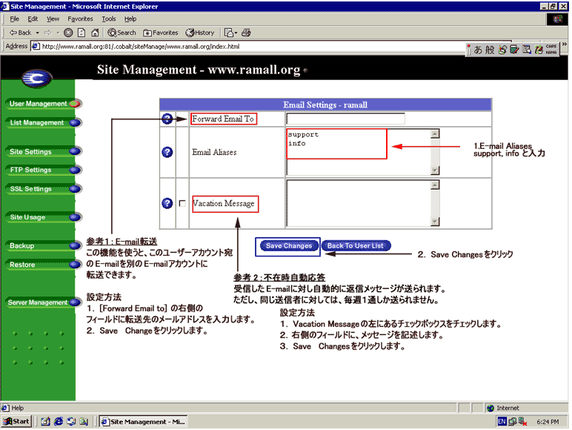
Task: Click the Save Changes button
Action: (x=288, y=246)
